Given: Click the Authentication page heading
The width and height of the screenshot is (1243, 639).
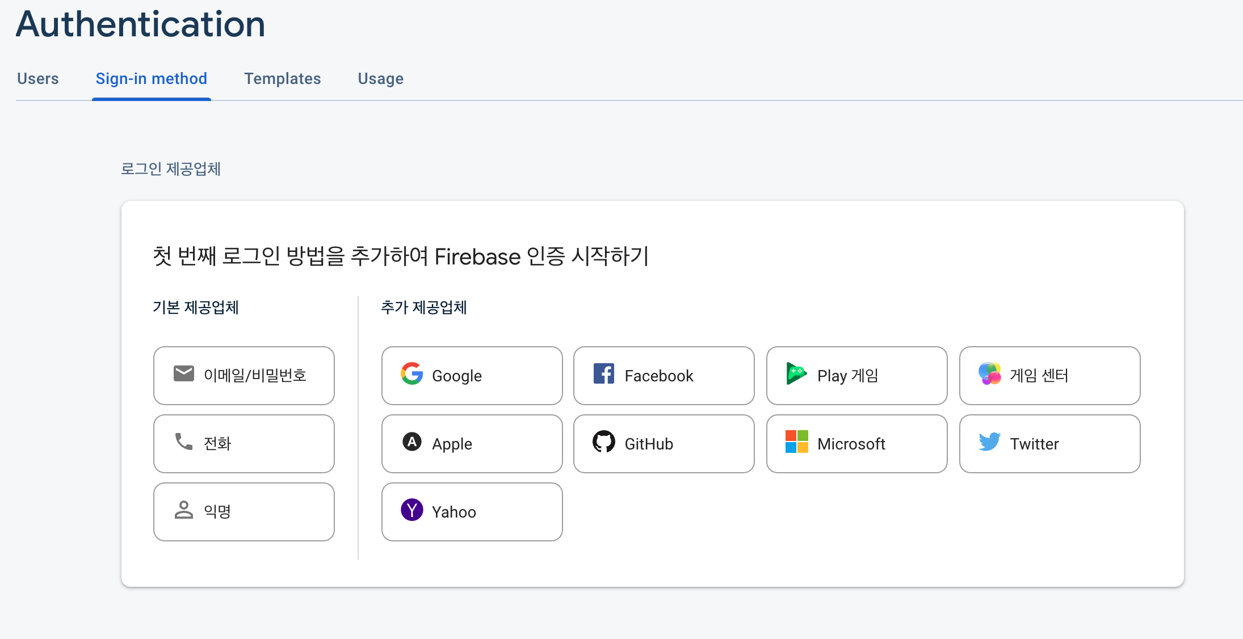Looking at the screenshot, I should [140, 24].
